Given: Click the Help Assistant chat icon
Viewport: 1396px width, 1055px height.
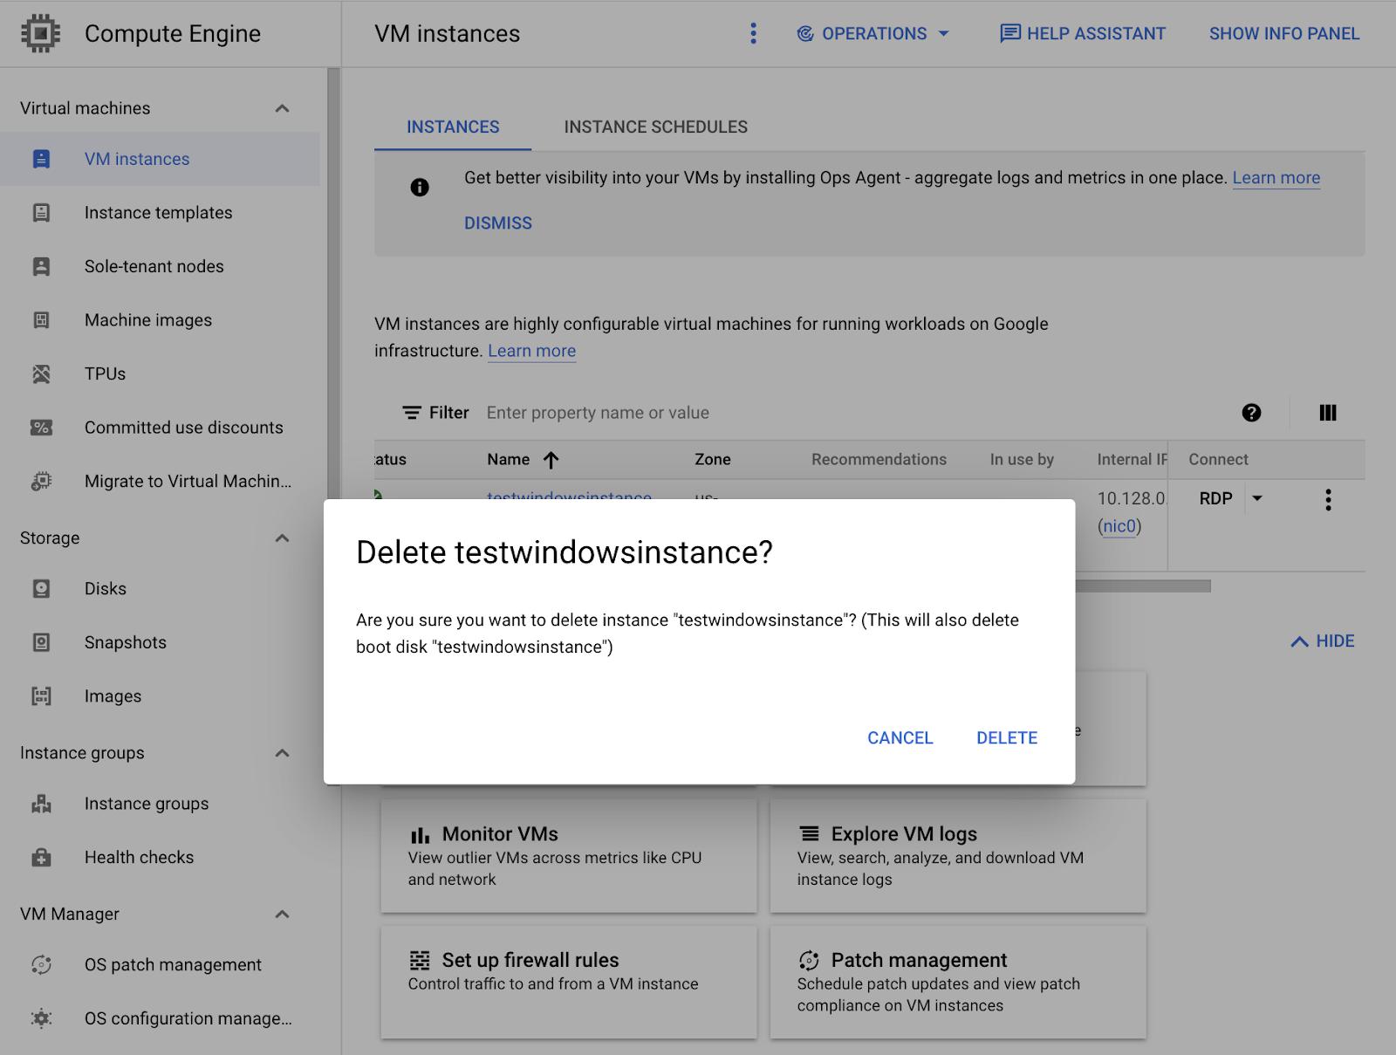Looking at the screenshot, I should (x=1009, y=34).
